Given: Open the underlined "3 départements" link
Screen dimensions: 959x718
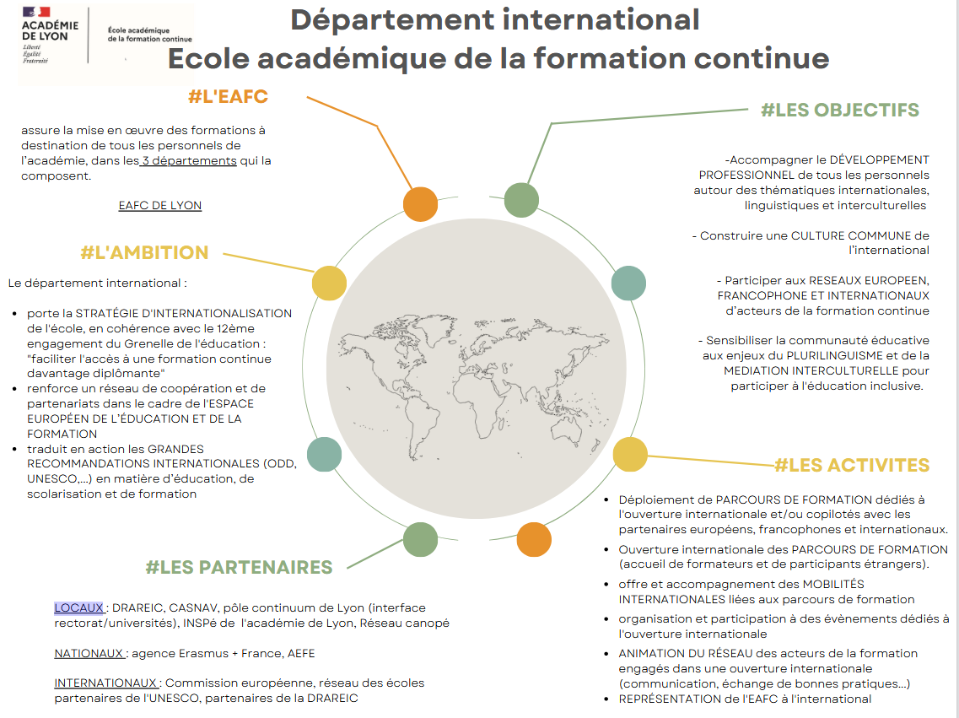Looking at the screenshot, I should pyautogui.click(x=188, y=161).
